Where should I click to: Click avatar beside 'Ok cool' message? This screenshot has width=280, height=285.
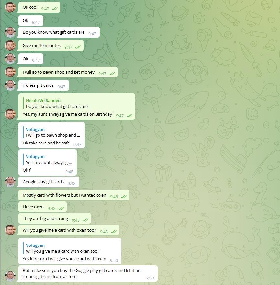pos(10,7)
